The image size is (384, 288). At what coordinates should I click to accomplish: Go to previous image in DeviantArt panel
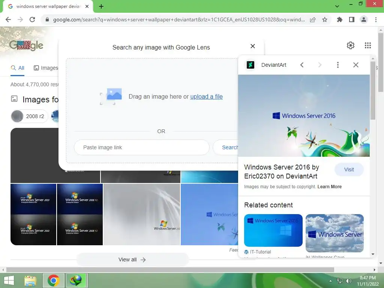tap(302, 65)
